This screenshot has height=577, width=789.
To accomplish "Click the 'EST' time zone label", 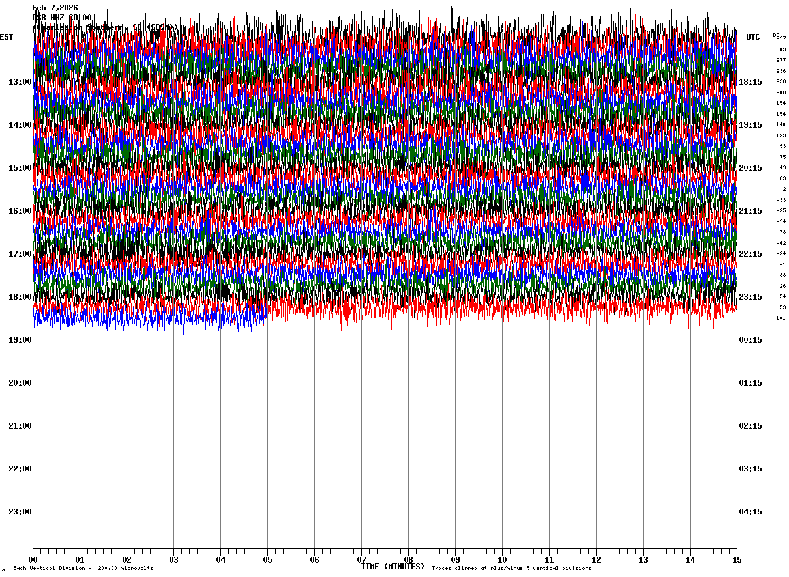I will pos(7,37).
